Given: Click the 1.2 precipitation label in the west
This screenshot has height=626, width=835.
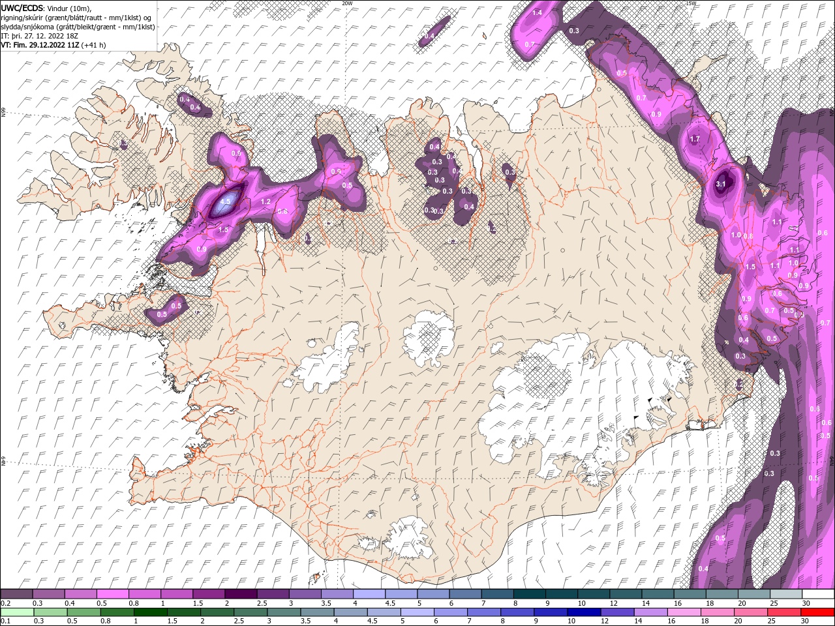Looking at the screenshot, I should (x=266, y=202).
